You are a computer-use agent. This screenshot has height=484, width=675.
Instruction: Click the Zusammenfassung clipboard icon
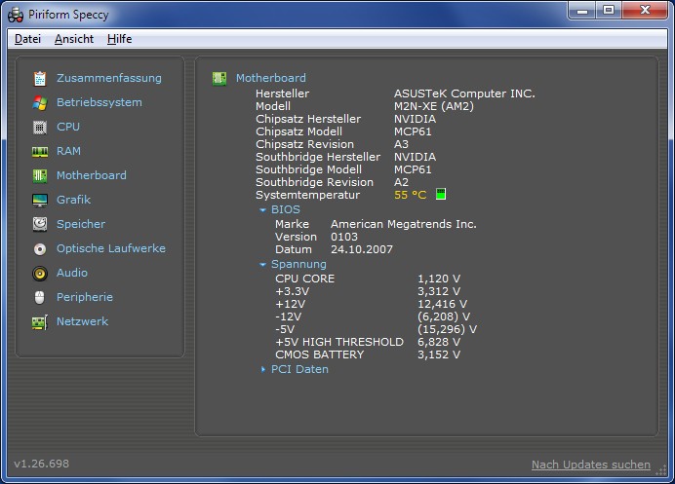(x=40, y=78)
